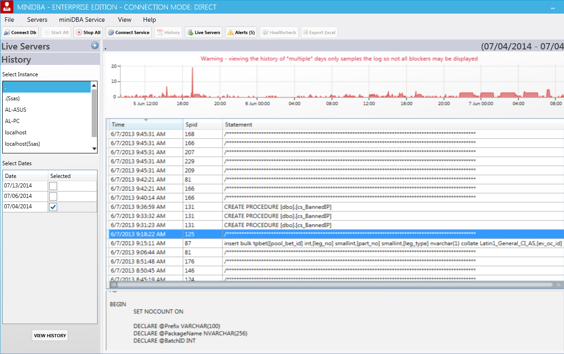Click the history table horizontal scrollbar
The image size is (564, 354).
[x=335, y=285]
